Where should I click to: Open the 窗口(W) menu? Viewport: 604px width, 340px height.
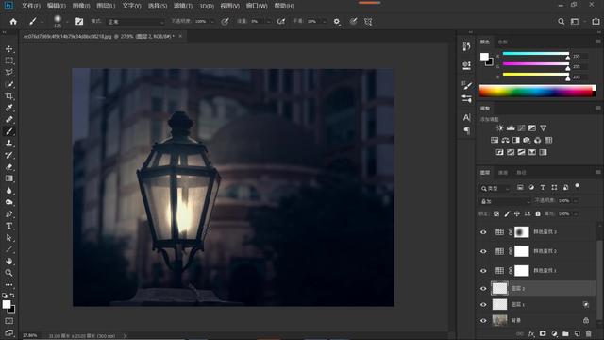point(257,6)
